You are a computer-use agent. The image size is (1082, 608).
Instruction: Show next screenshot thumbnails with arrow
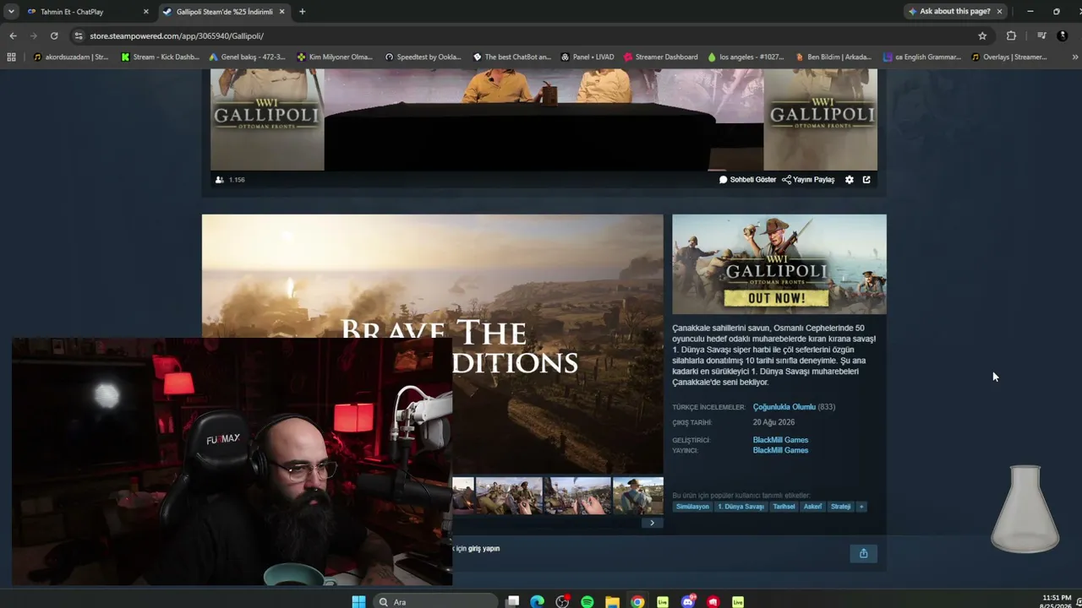pos(652,523)
